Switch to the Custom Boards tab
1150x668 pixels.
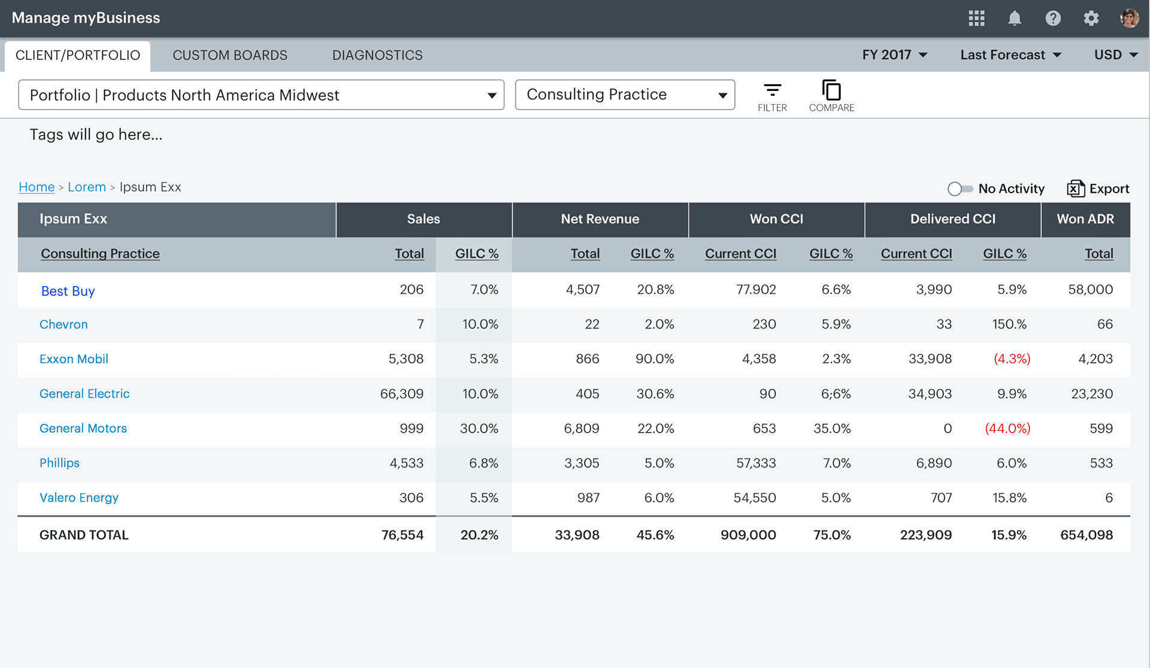click(230, 56)
